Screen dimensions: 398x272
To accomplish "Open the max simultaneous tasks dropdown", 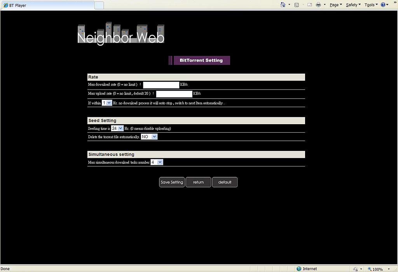I will (x=157, y=162).
